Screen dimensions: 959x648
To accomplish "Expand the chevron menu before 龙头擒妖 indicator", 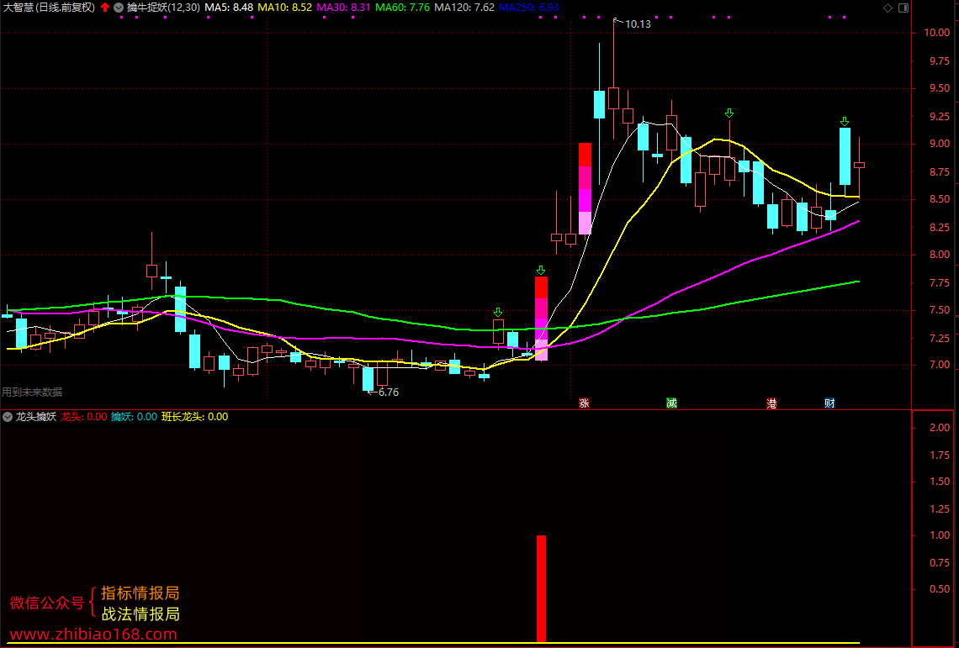I will [x=8, y=417].
